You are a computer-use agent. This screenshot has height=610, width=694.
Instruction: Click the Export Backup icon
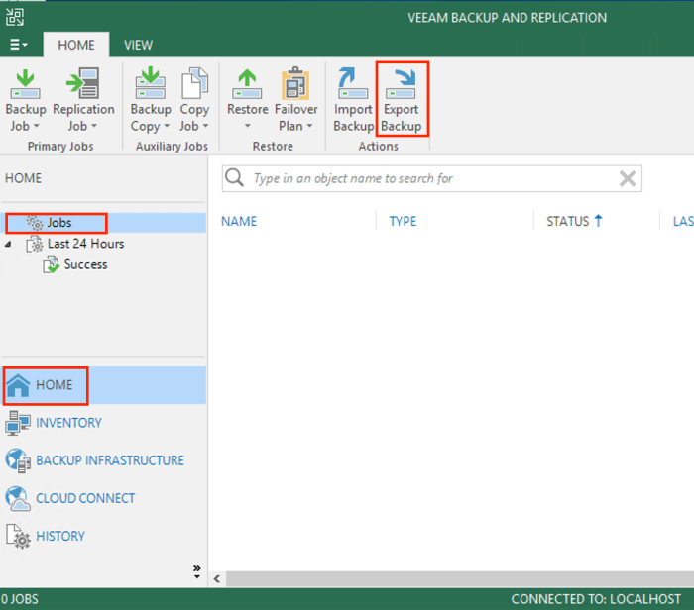coord(401,84)
